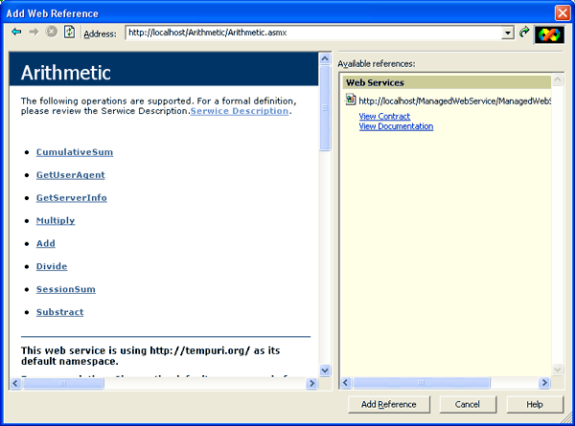
Task: Open the SessionSum operation link
Action: coord(65,289)
